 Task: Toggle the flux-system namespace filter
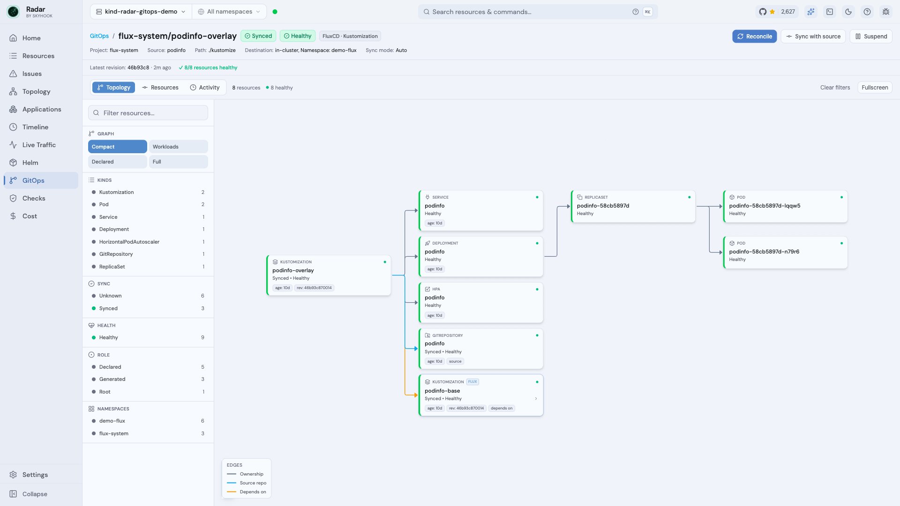point(148,433)
